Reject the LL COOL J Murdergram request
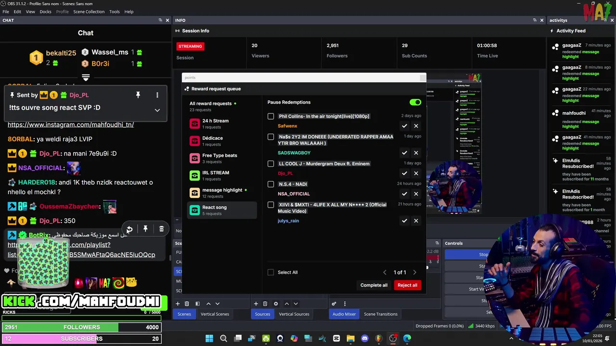The height and width of the screenshot is (346, 616). click(416, 173)
